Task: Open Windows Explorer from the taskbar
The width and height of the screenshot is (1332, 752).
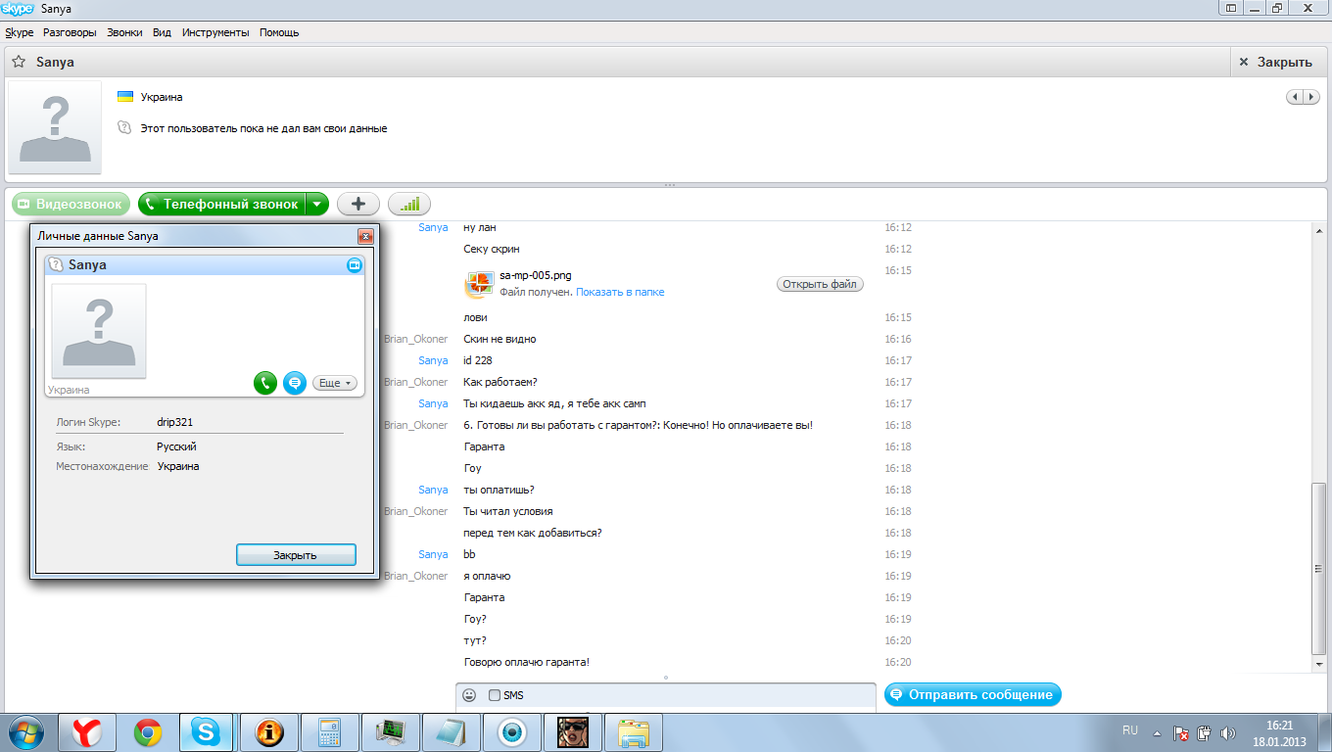Action: (633, 732)
